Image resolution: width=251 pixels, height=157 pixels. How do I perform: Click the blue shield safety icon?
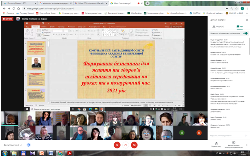pos(29,145)
